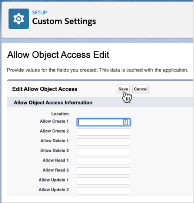This screenshot has height=203, width=194.
Task: Click into the Allow Create 2 field
Action: click(103, 132)
